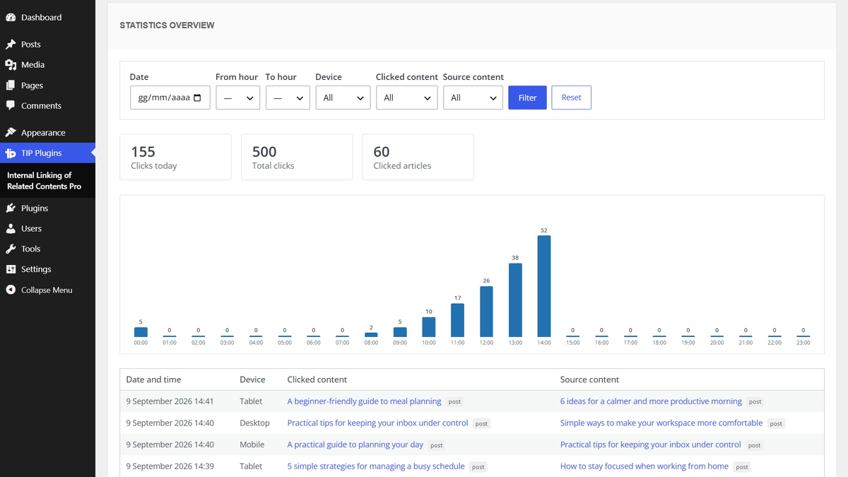The height and width of the screenshot is (477, 848).
Task: Click the Media icon in sidebar
Action: (11, 64)
